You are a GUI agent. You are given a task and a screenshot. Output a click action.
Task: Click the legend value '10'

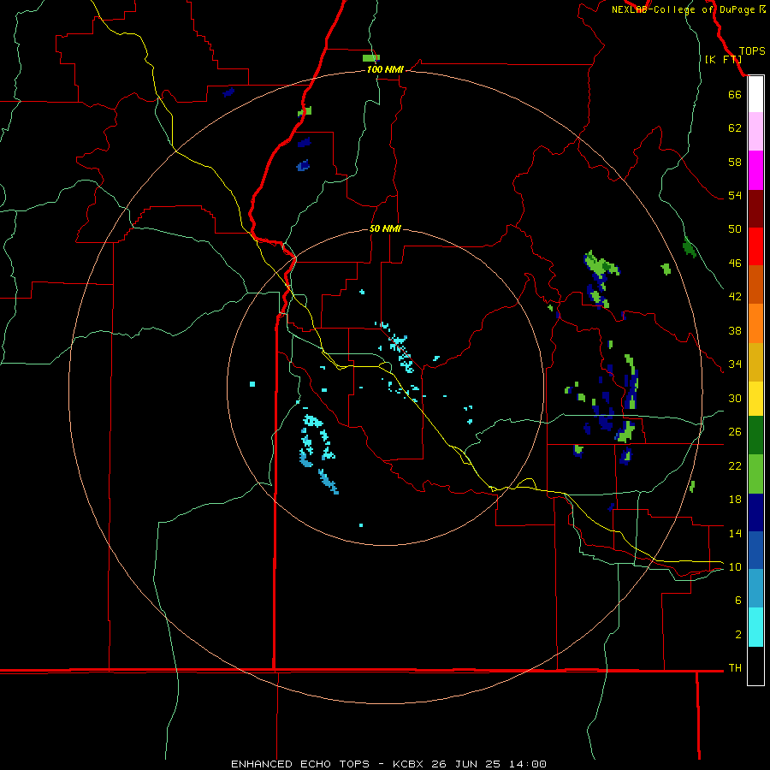click(x=735, y=566)
